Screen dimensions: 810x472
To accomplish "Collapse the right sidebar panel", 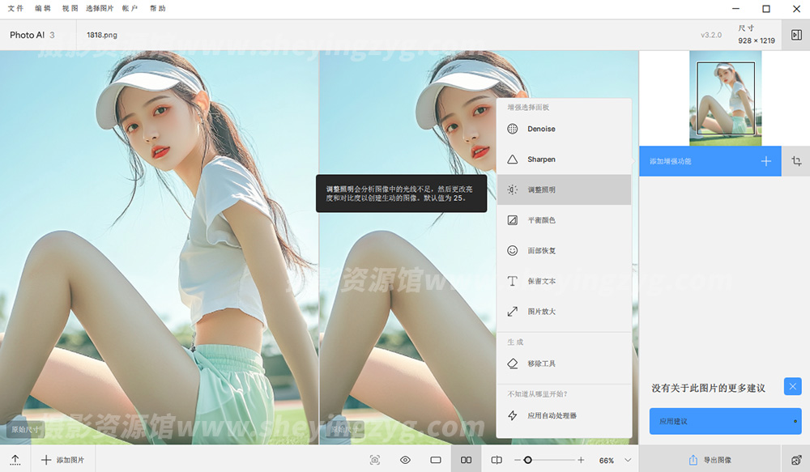I will (796, 35).
